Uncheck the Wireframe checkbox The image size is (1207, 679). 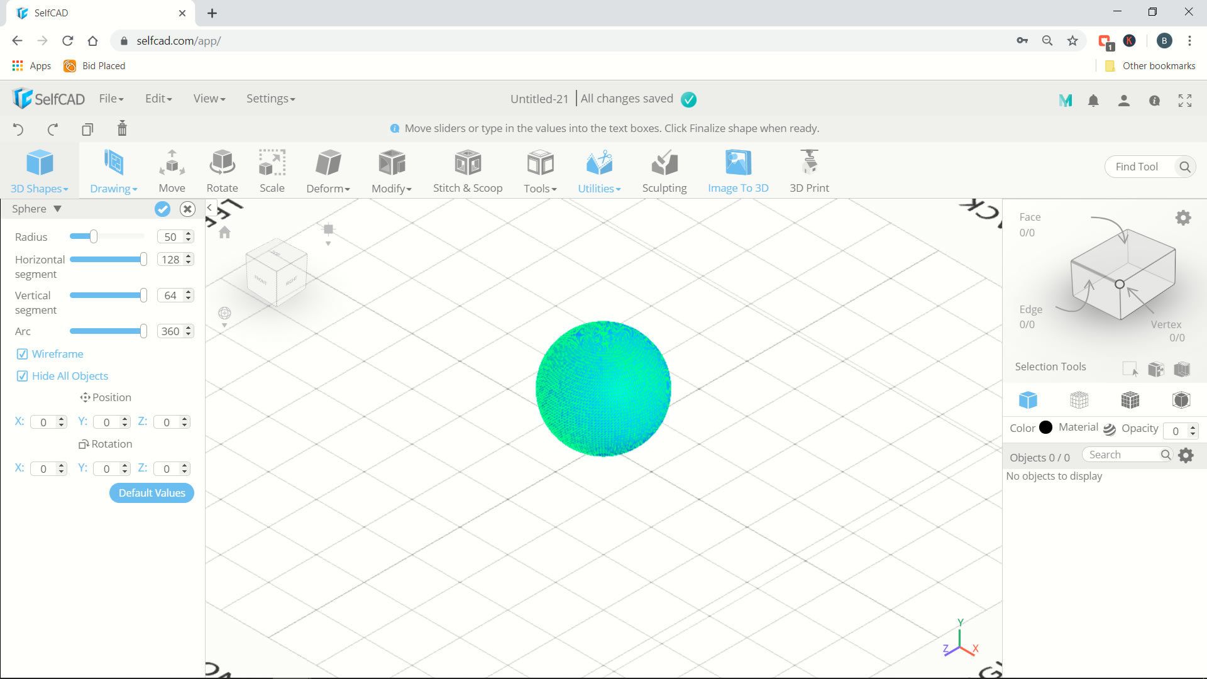coord(22,354)
